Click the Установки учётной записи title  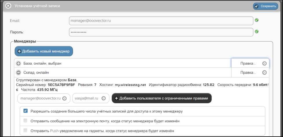37,6
